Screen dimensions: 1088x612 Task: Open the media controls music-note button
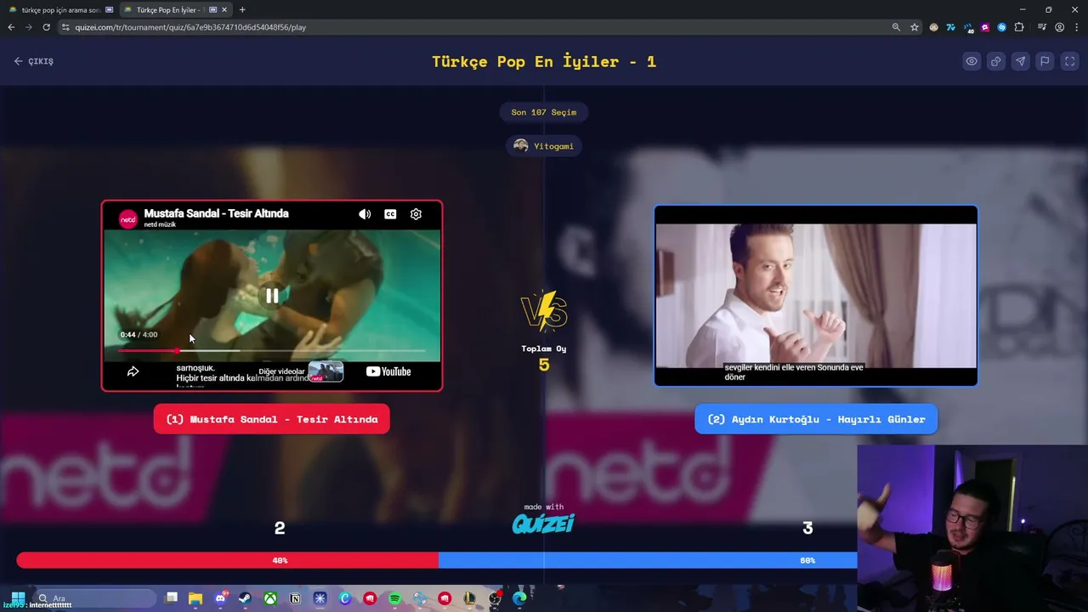click(1041, 27)
